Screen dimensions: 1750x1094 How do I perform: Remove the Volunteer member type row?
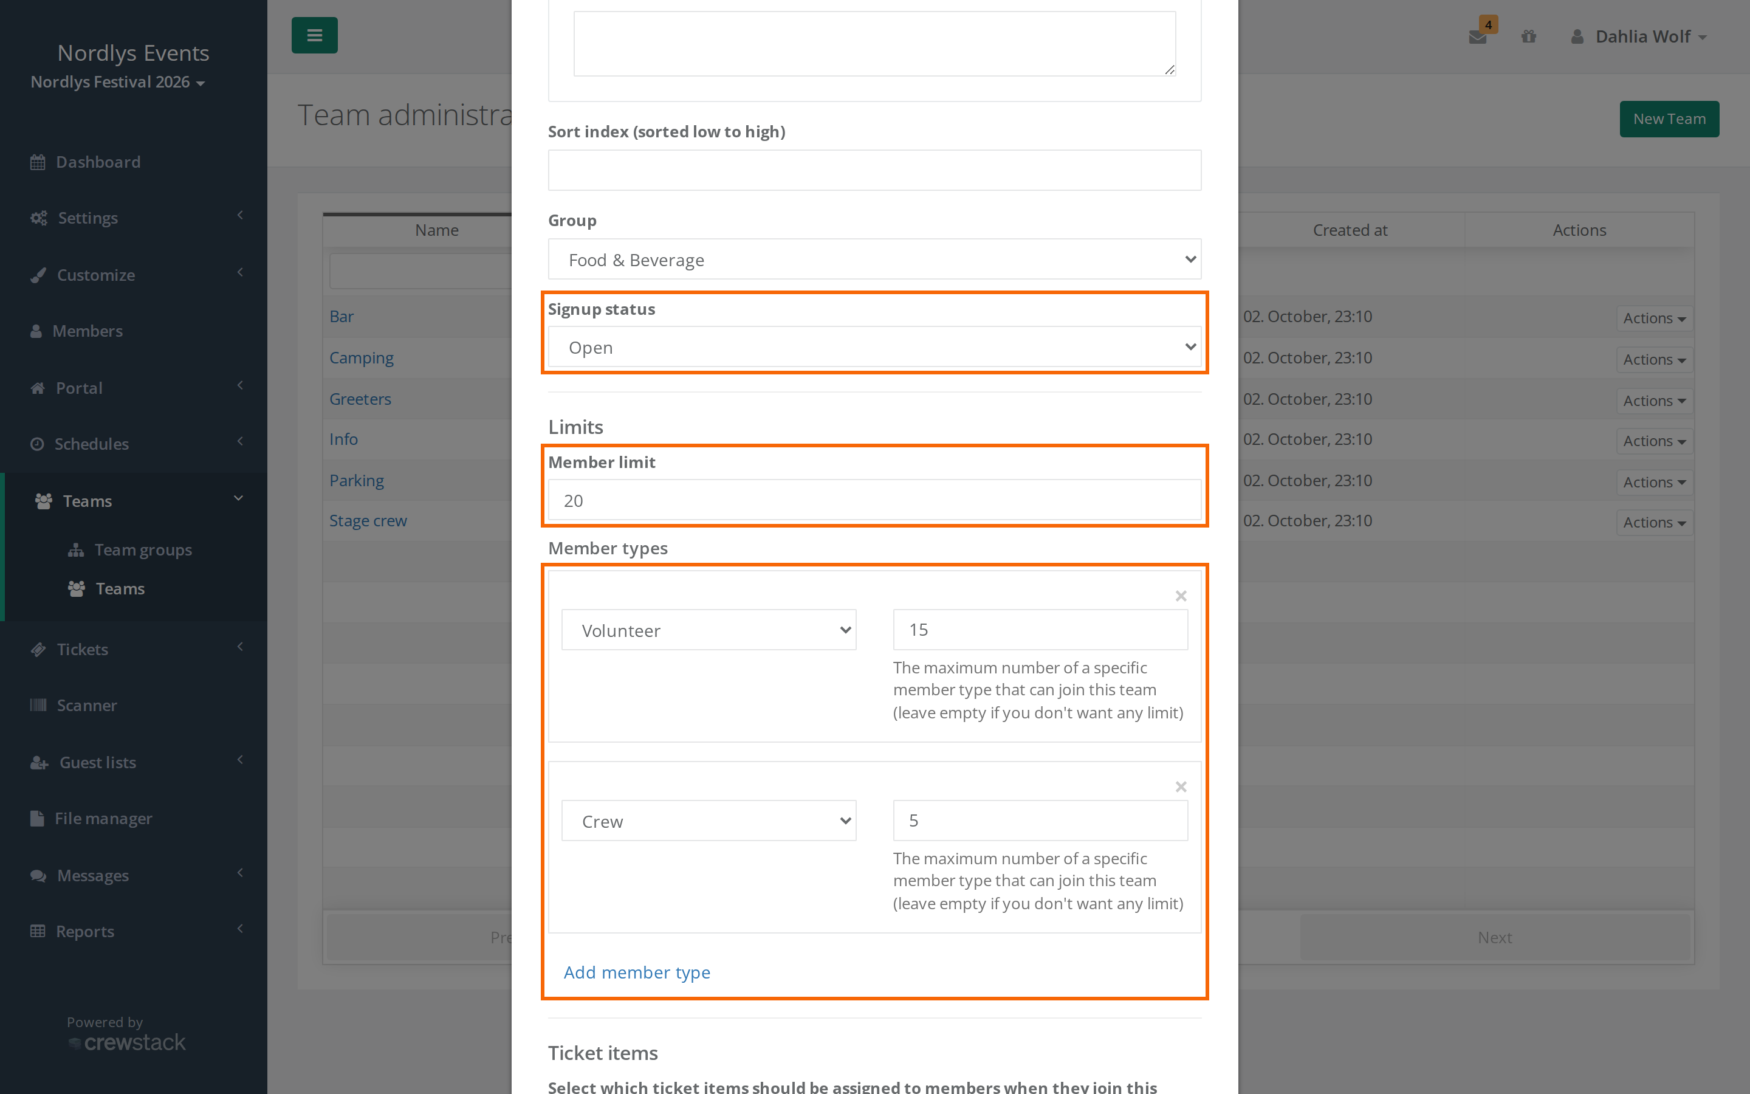click(1180, 596)
